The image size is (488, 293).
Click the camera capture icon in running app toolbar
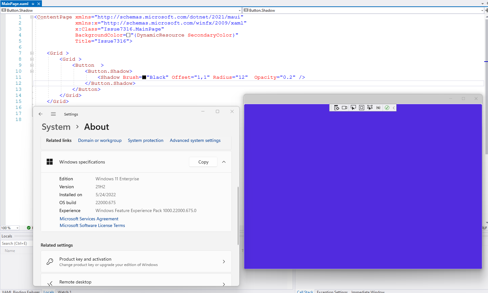pyautogui.click(x=344, y=108)
